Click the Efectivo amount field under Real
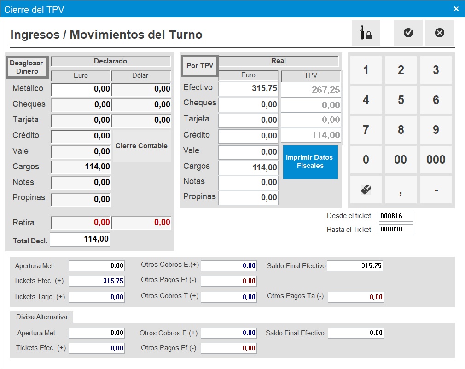 point(248,89)
